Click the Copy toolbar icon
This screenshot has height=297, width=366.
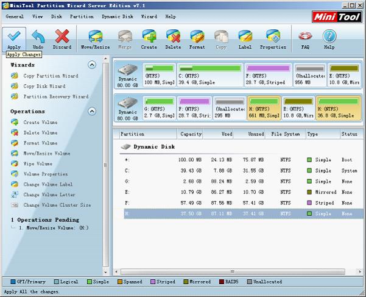pyautogui.click(x=221, y=39)
